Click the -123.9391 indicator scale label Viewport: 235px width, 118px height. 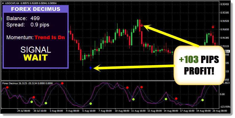pyautogui.click(x=225, y=107)
